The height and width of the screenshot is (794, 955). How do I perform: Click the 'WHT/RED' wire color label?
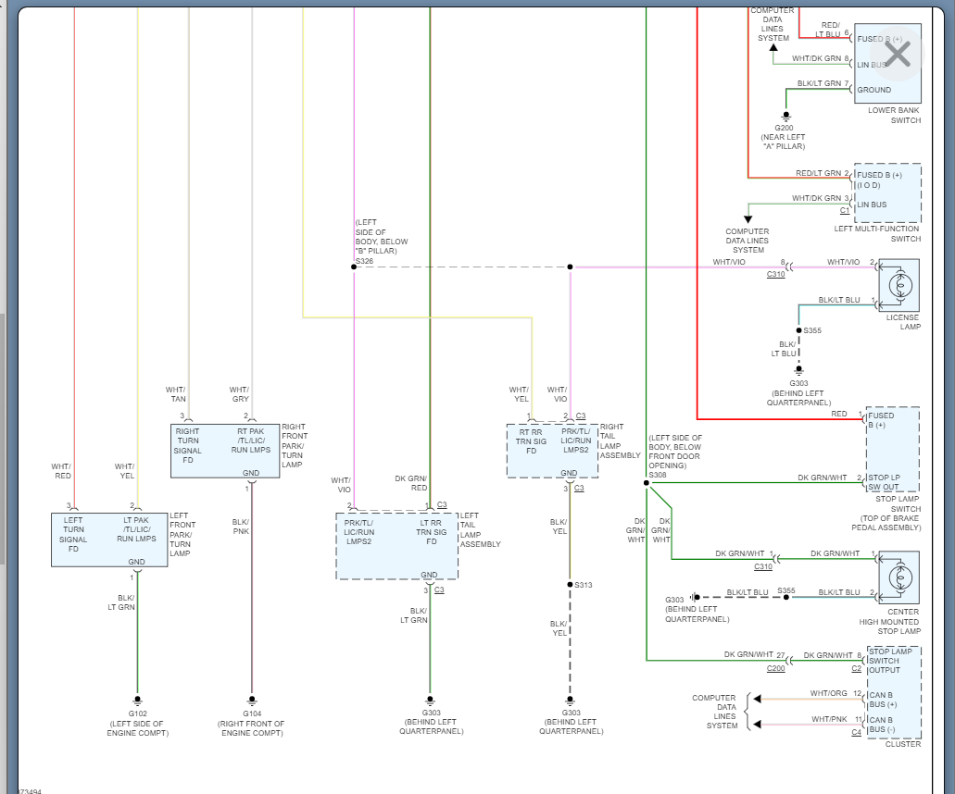point(61,471)
